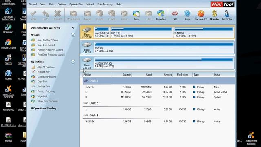Select the C: partition row
Screen dimensions: 261x147
click(x=159, y=92)
